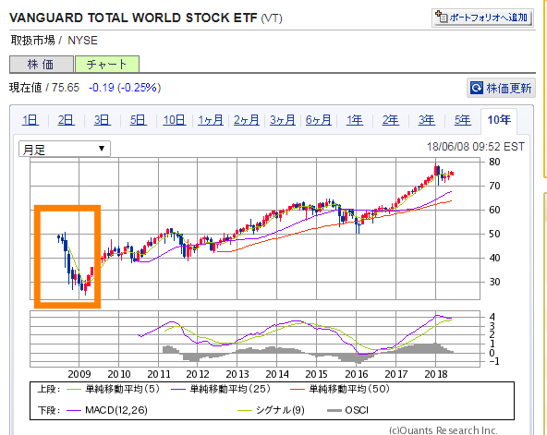Show the 2日 chart range

coord(67,120)
